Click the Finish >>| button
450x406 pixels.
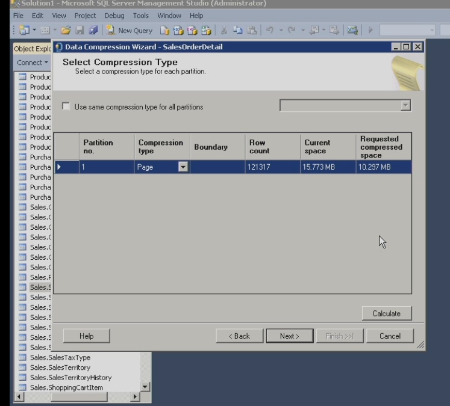tap(340, 336)
